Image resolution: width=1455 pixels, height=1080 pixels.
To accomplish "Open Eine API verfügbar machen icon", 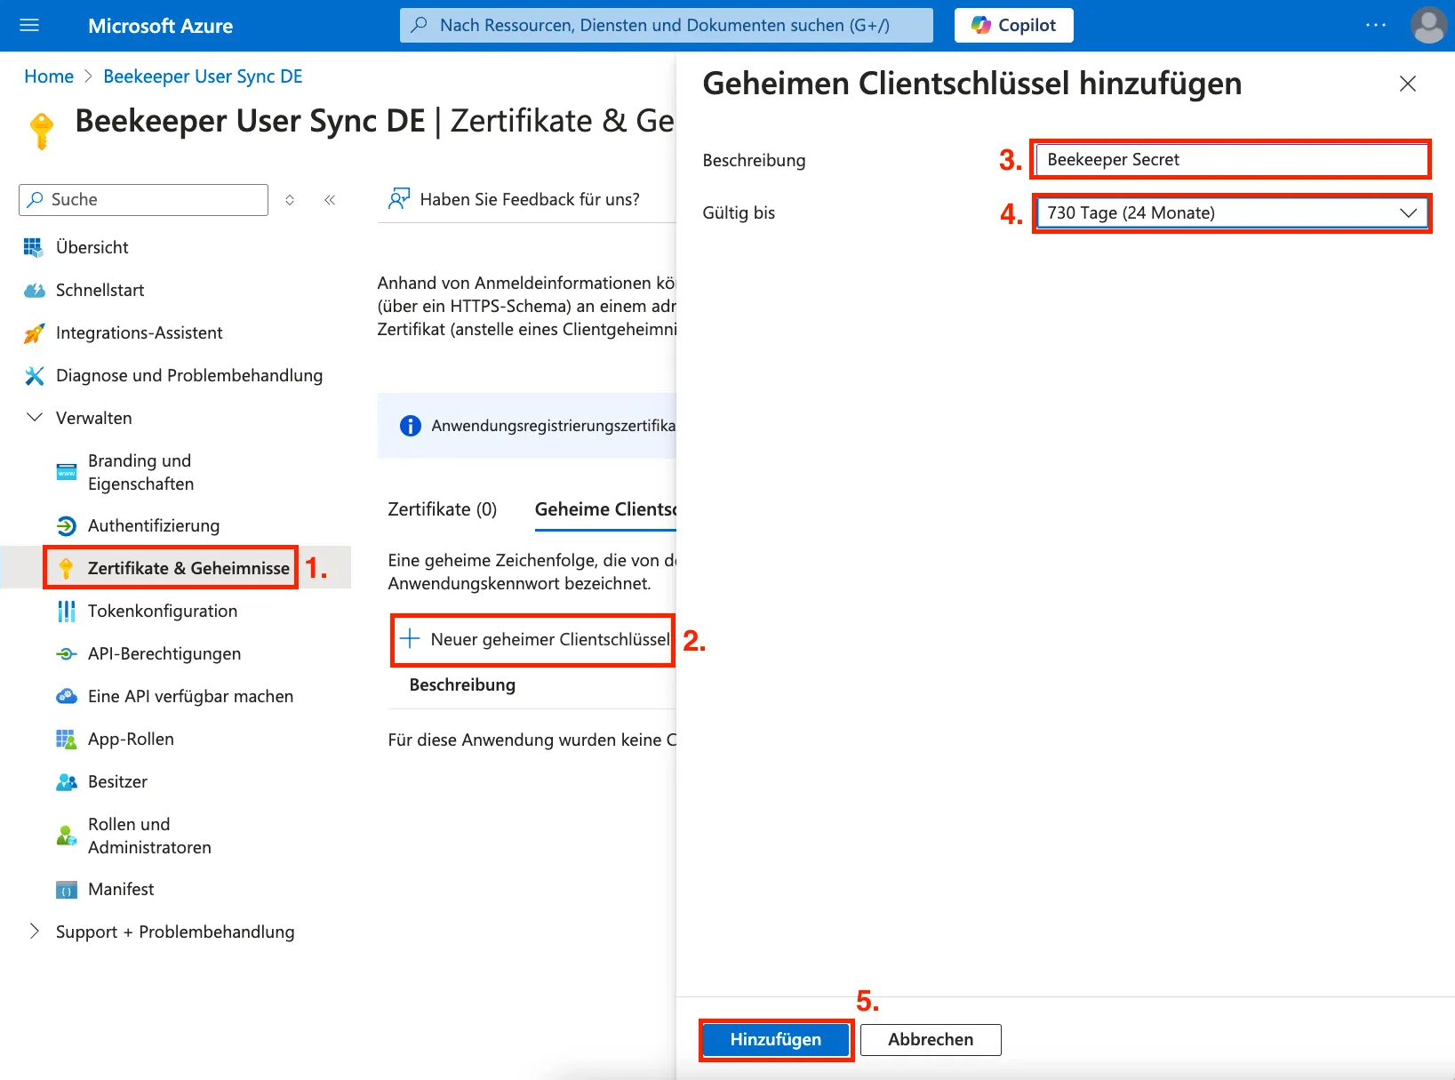I will pos(67,697).
